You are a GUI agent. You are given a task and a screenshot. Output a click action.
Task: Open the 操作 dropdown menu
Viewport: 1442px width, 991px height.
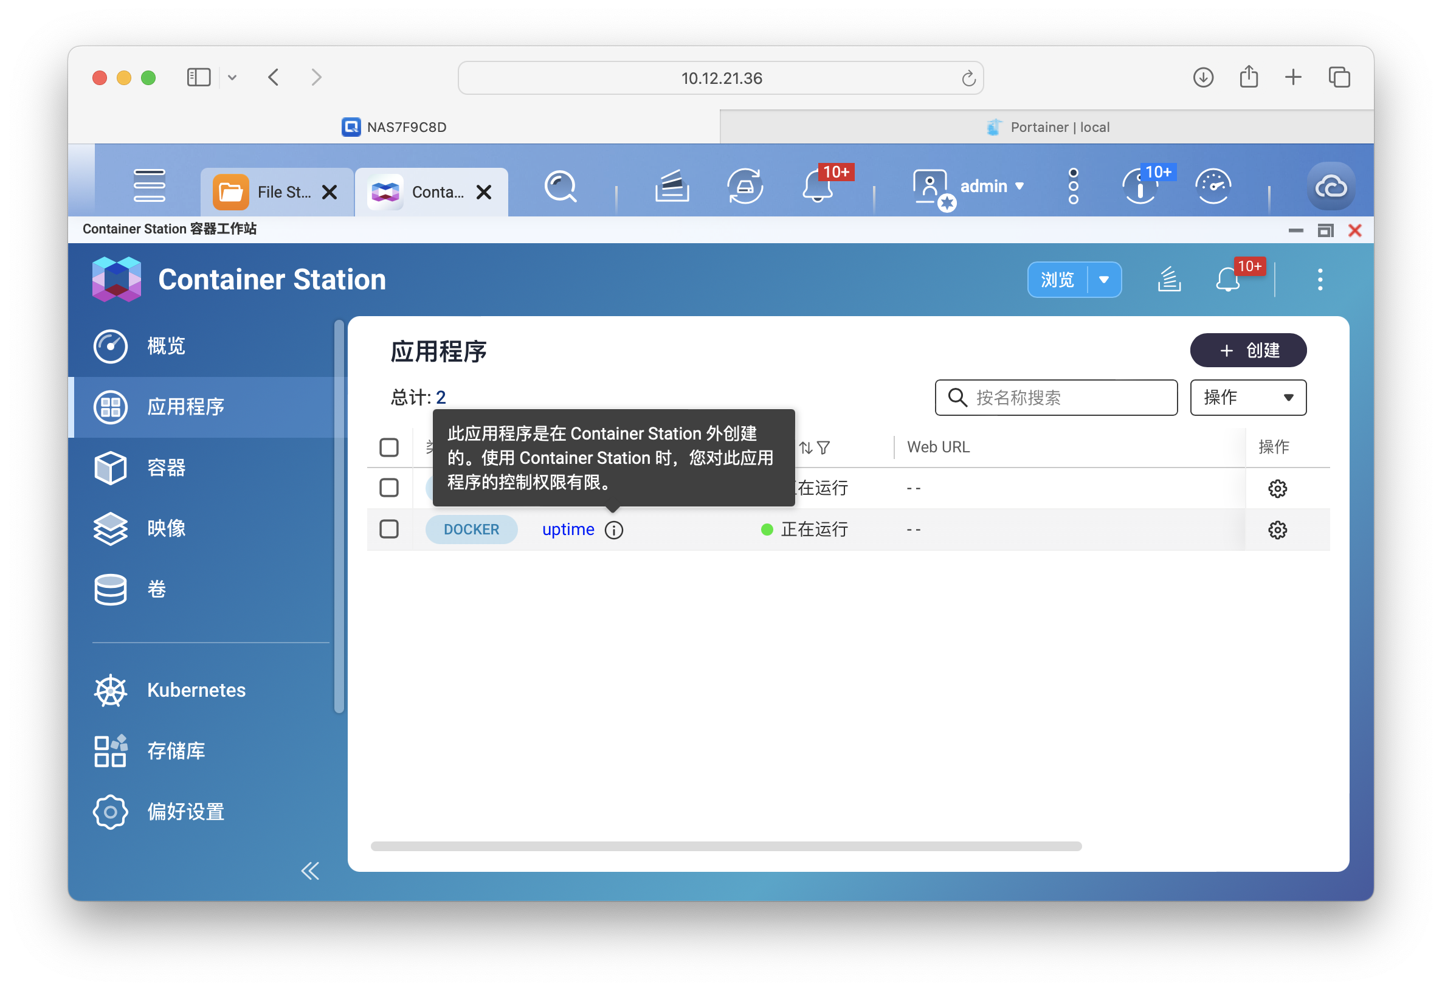click(x=1247, y=398)
